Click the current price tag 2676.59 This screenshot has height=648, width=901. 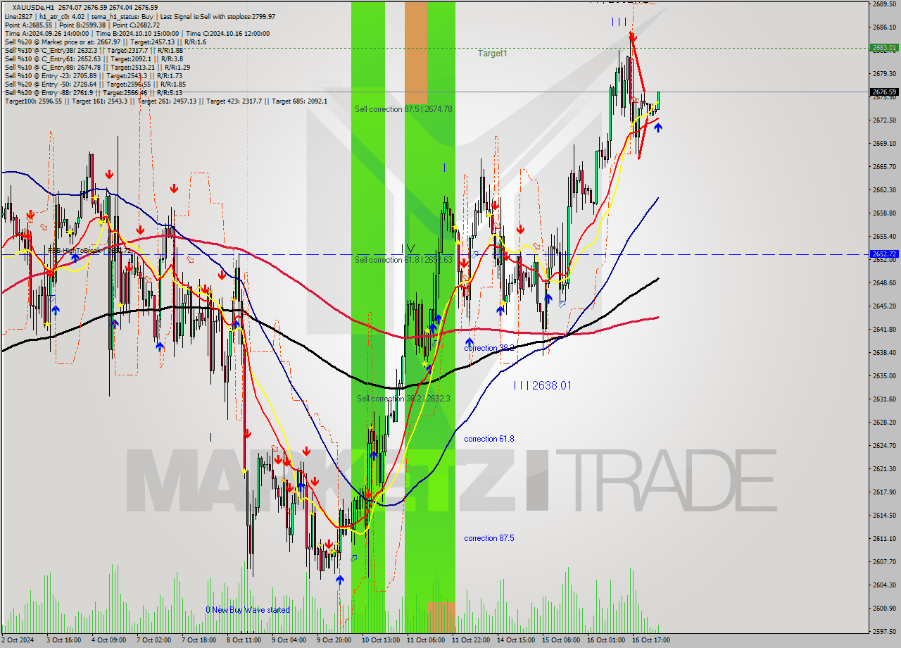(884, 92)
